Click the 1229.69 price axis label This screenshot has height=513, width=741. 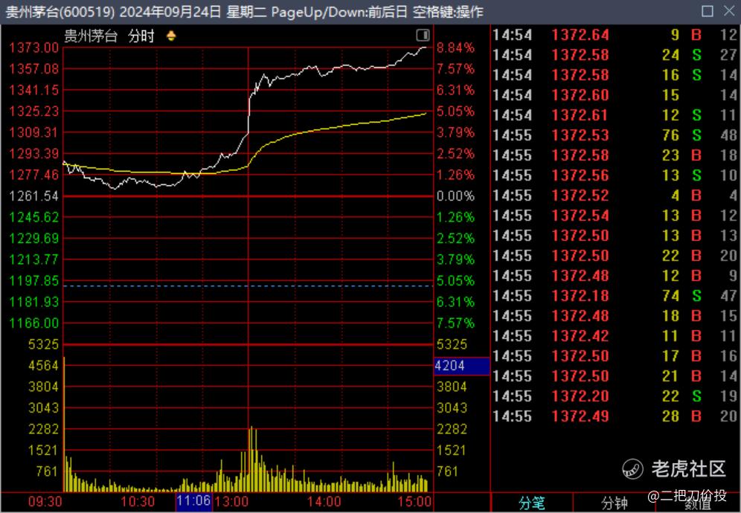[34, 238]
